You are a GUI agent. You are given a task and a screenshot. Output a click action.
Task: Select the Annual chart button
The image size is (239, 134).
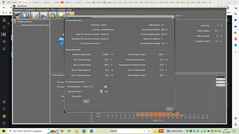tap(221, 86)
